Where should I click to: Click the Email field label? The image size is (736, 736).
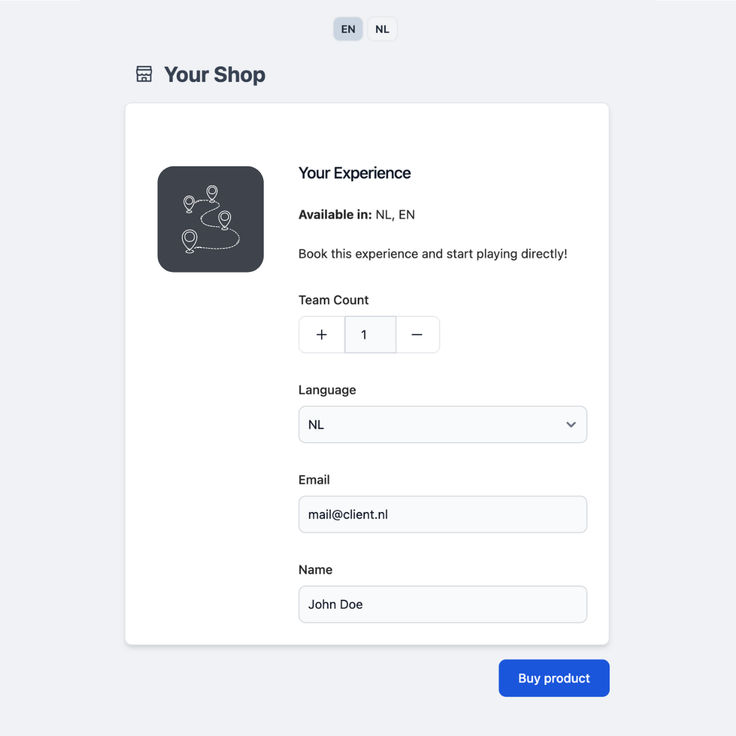point(314,480)
